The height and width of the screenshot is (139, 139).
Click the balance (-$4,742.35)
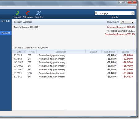[128, 77]
